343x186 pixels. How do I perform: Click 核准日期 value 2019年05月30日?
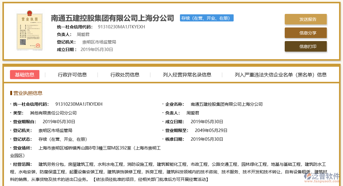tap(207, 139)
